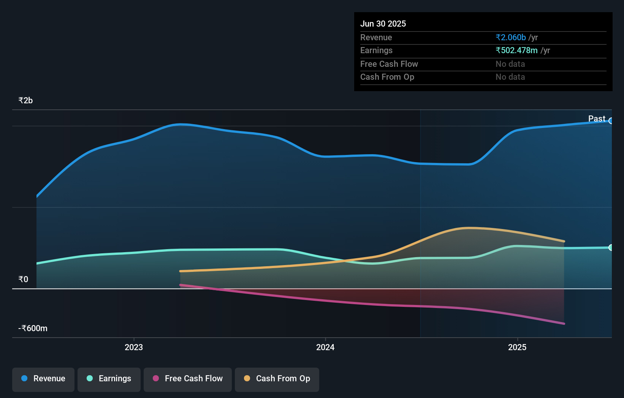Click the circle marker next to Past label
The image size is (624, 398).
click(x=611, y=121)
